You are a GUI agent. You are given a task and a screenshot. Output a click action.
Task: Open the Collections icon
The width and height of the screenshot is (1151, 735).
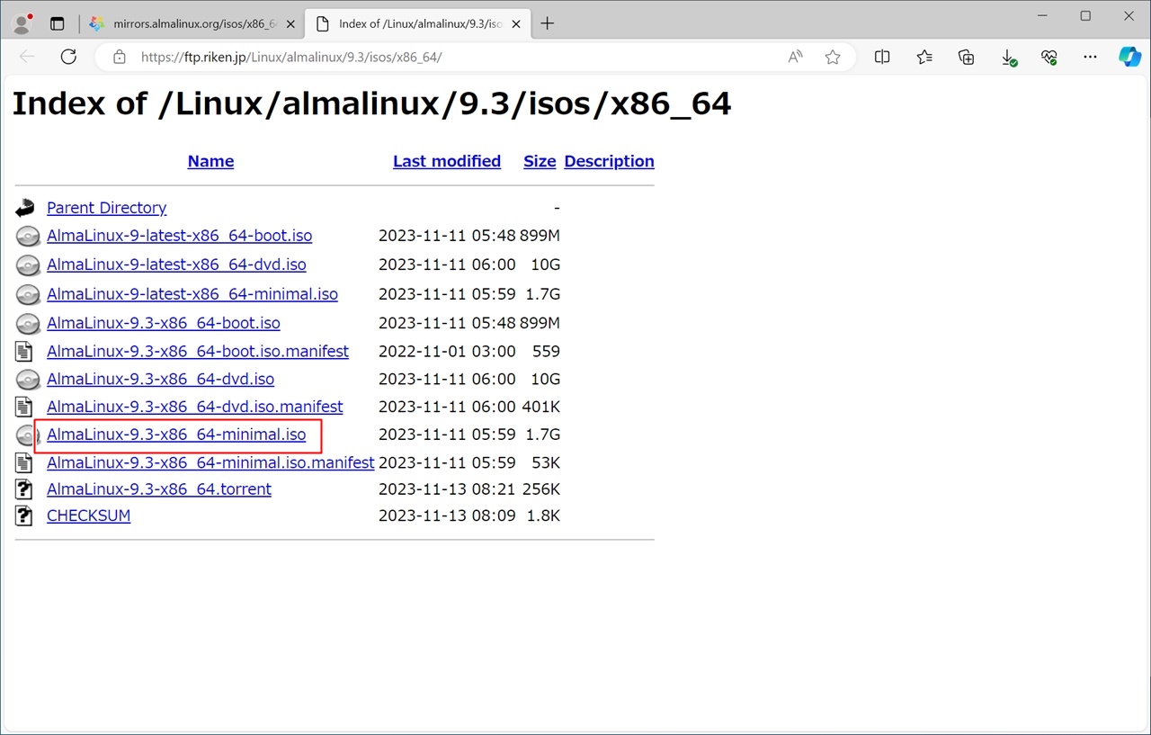(x=967, y=57)
